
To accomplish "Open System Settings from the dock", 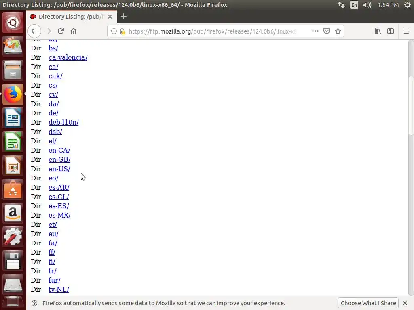I will 13,237.
